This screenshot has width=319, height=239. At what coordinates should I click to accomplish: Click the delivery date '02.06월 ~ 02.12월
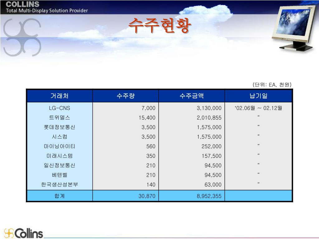tap(258, 108)
